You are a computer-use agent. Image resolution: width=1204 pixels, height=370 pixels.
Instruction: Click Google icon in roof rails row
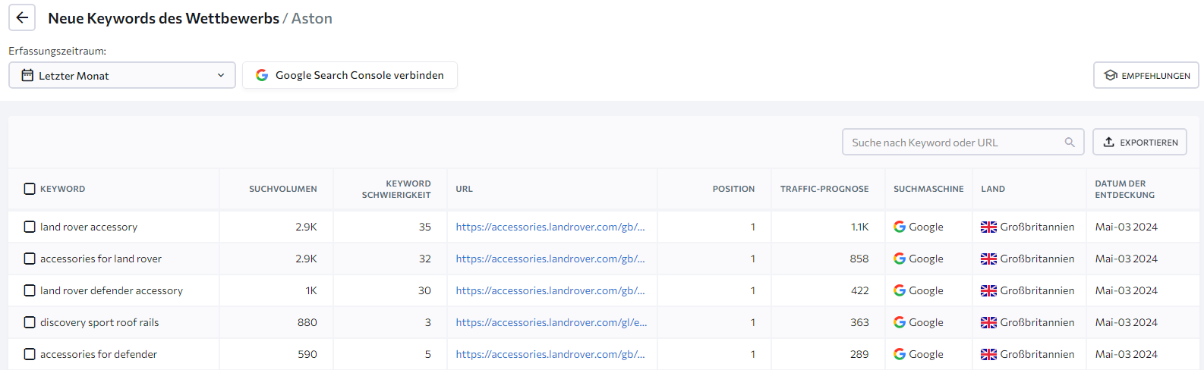tap(900, 322)
